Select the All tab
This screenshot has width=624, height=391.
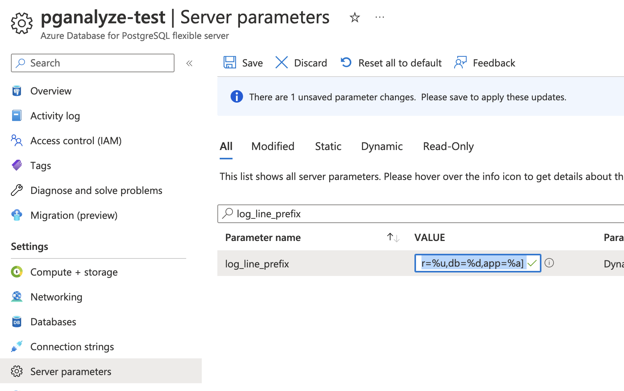click(x=226, y=147)
